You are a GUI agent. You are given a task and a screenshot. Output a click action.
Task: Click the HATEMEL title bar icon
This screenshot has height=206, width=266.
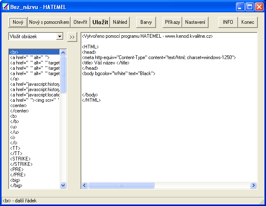pyautogui.click(x=6, y=7)
